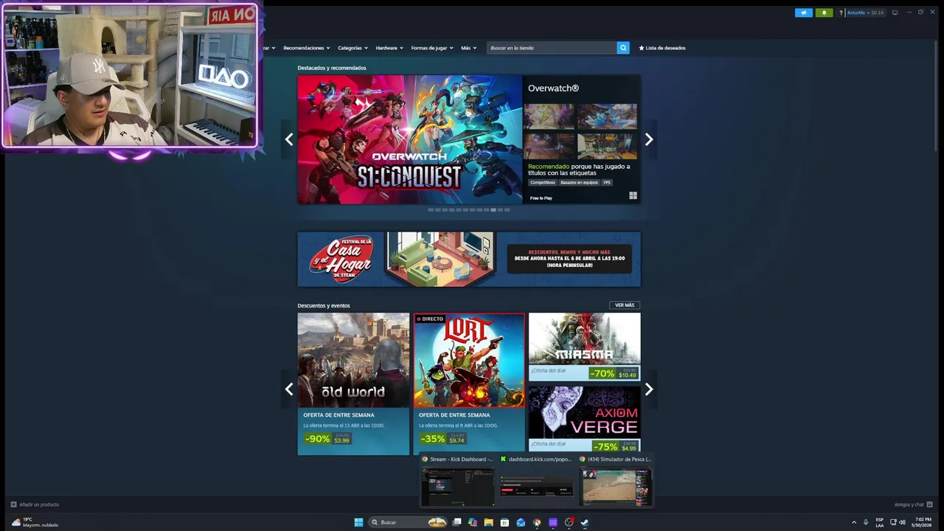Viewport: 944px width, 531px height.
Task: Open Steam help question mark icon
Action: click(841, 13)
